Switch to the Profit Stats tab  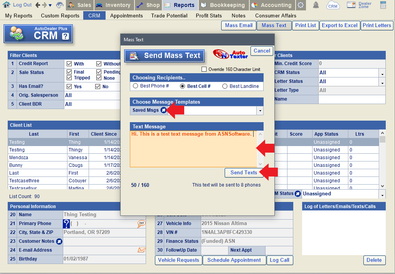point(209,16)
